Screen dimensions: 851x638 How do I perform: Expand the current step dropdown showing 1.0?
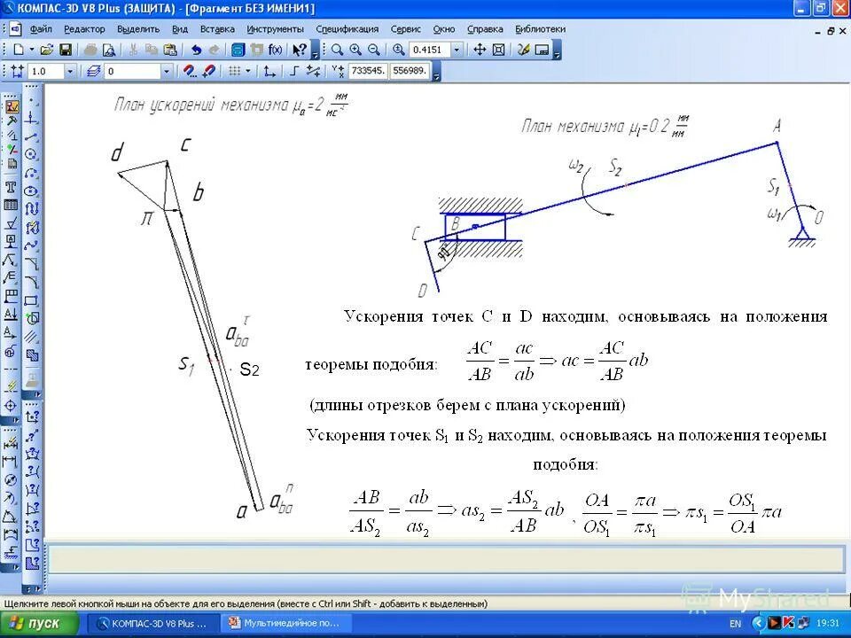[69, 71]
